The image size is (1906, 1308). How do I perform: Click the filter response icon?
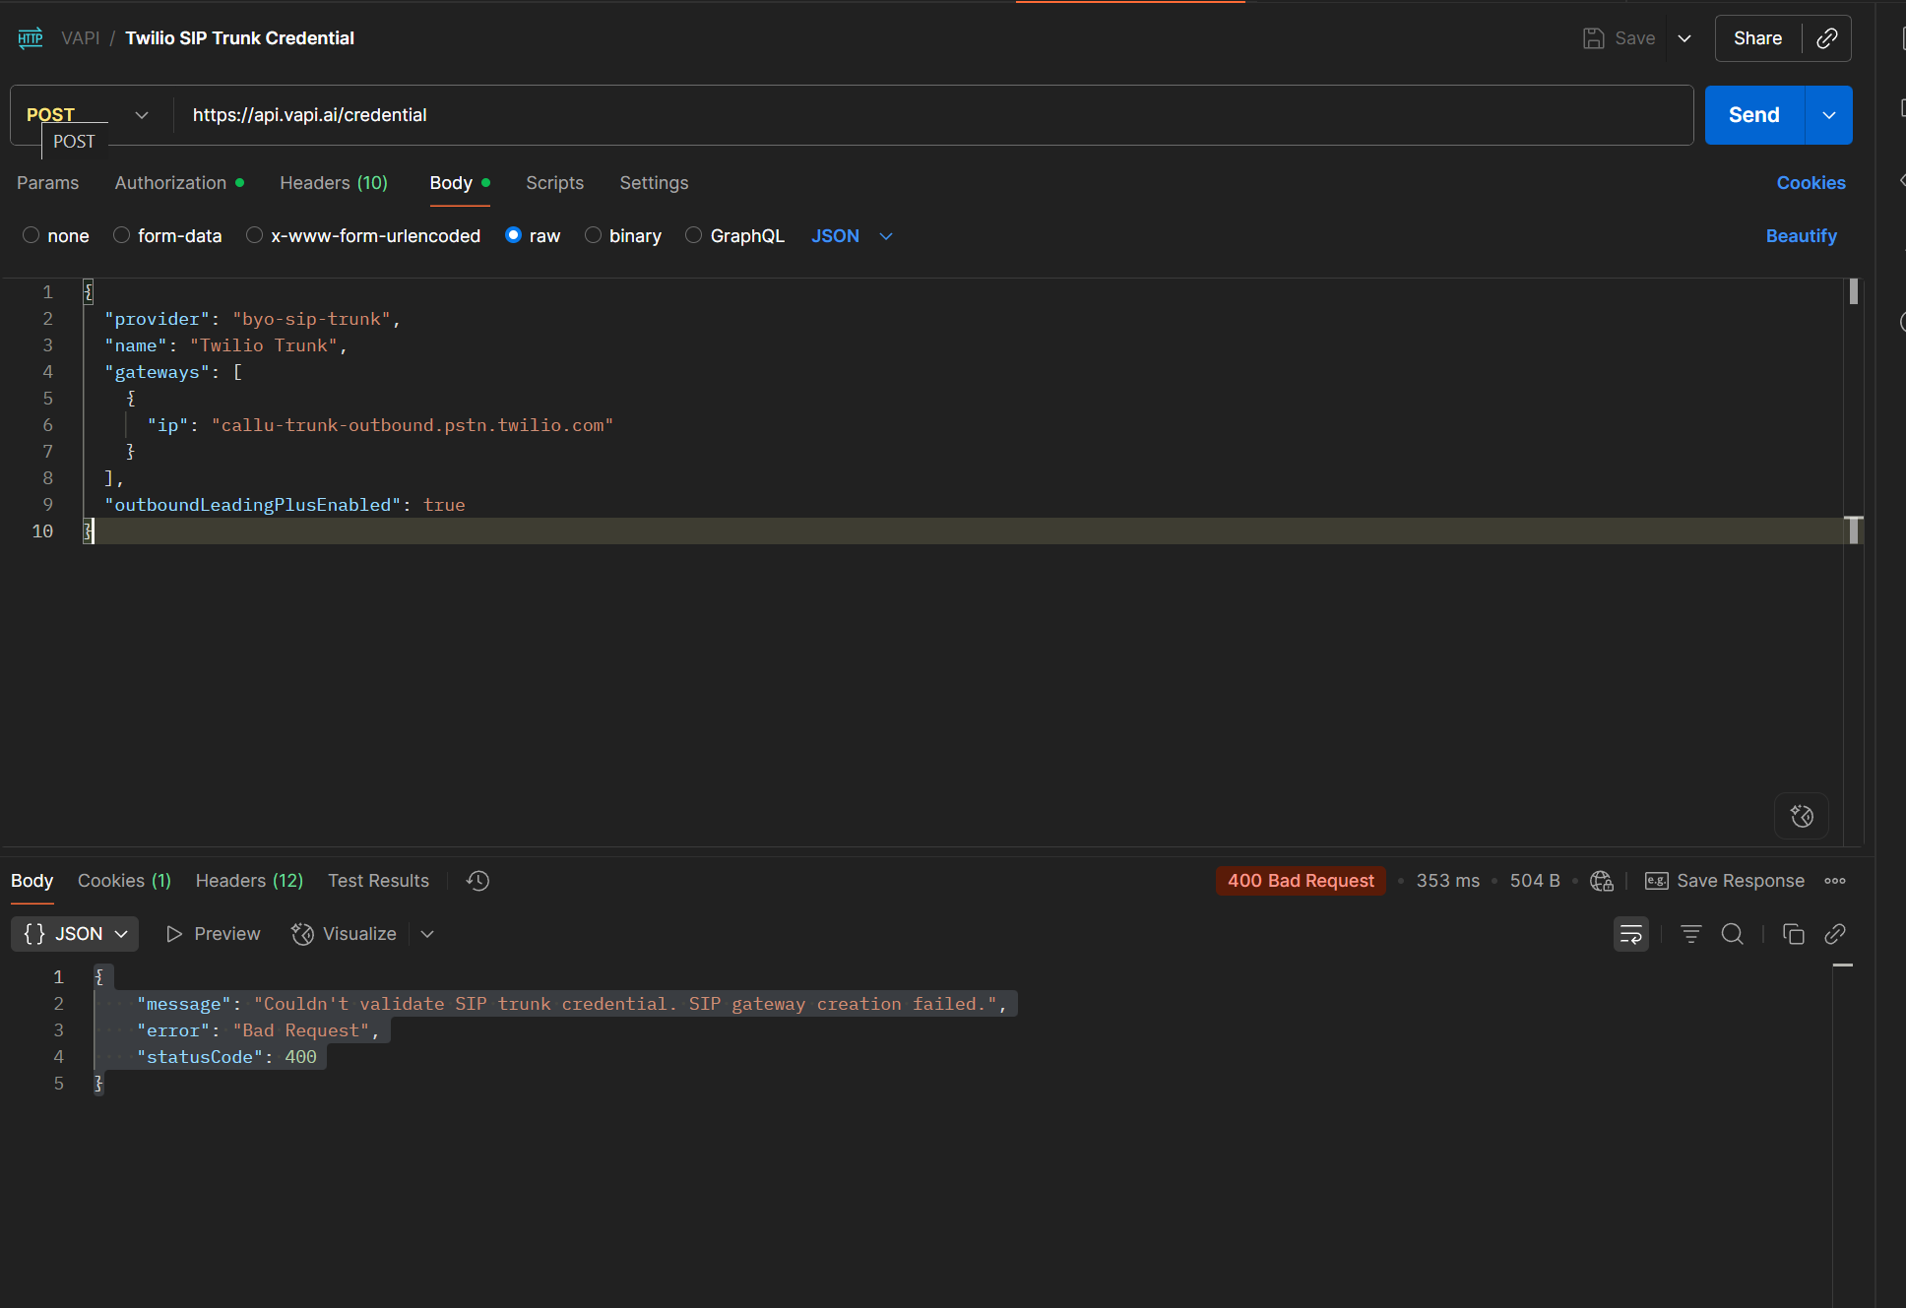[x=1691, y=934]
